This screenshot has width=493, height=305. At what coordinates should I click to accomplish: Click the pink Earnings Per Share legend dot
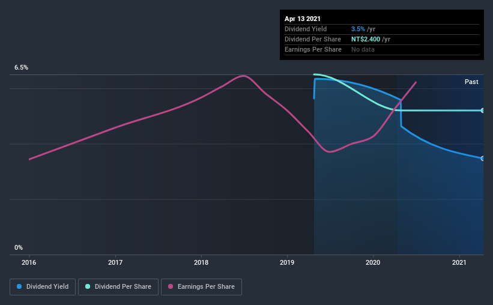click(171, 286)
